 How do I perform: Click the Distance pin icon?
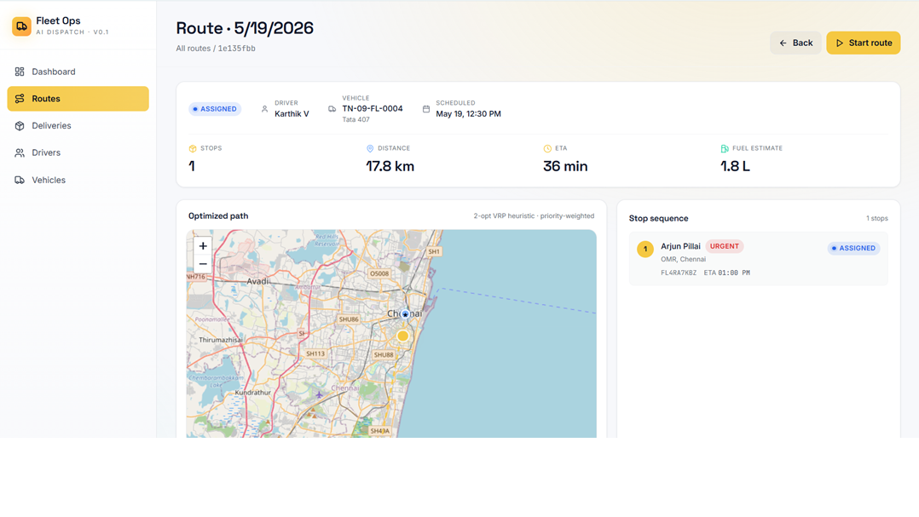pyautogui.click(x=370, y=149)
